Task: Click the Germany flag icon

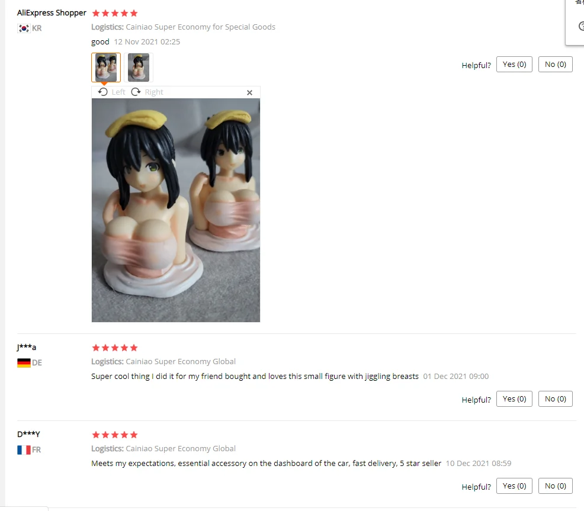Action: click(x=24, y=363)
